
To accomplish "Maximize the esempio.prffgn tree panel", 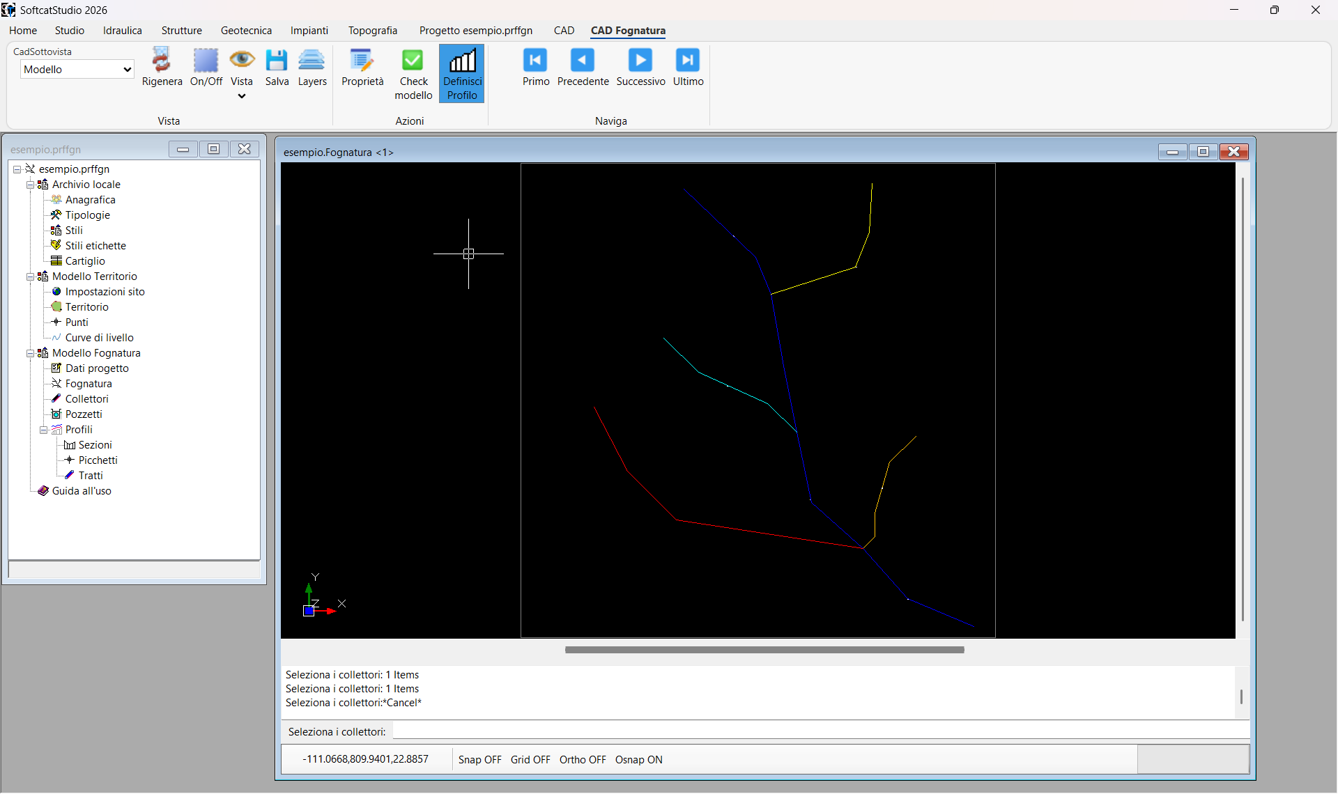I will coord(214,149).
